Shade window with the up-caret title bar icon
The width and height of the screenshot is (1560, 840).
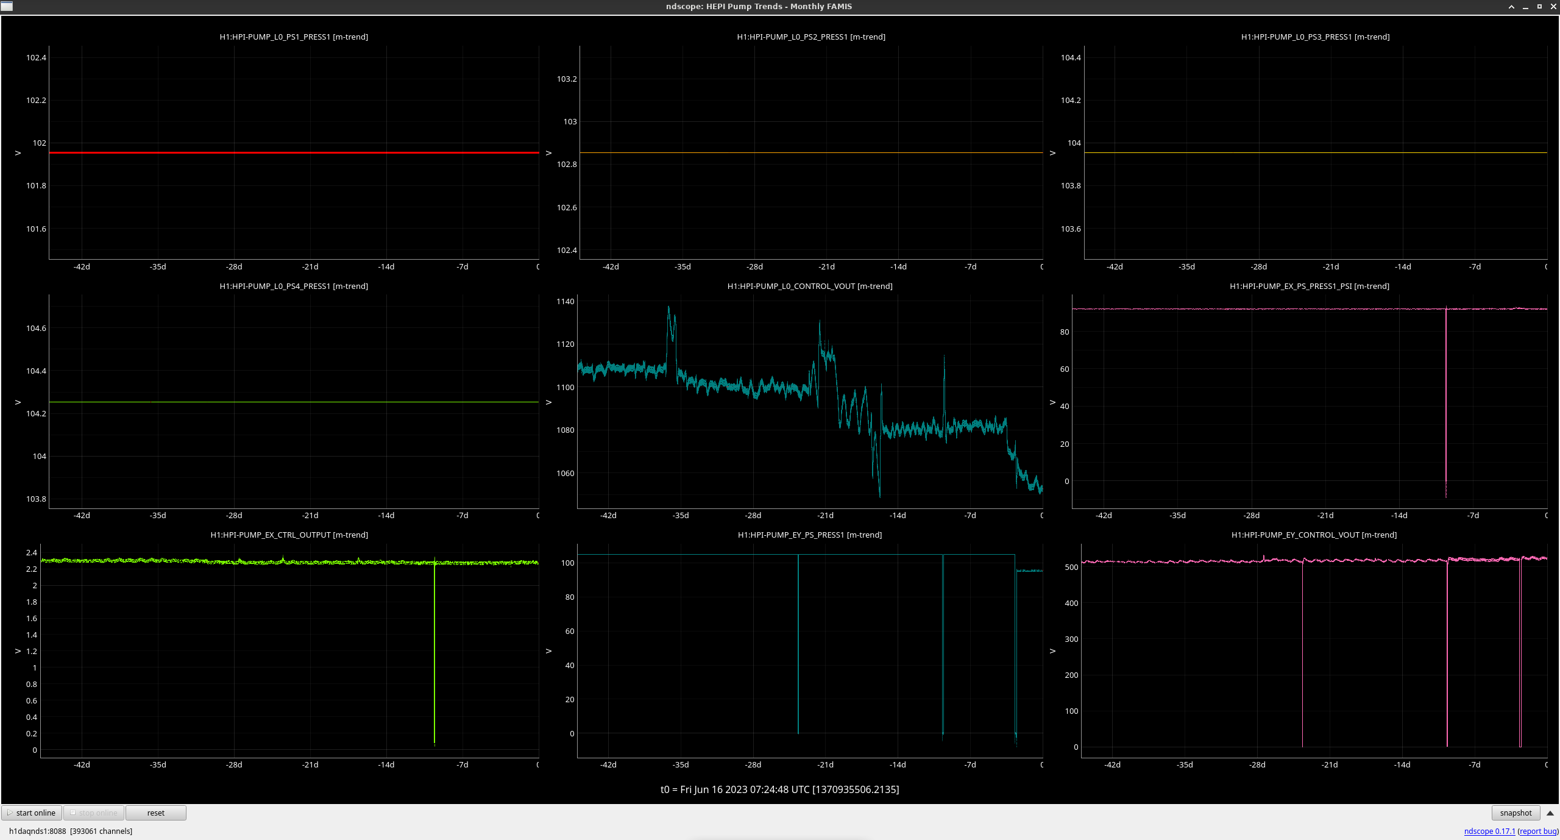pos(1511,7)
